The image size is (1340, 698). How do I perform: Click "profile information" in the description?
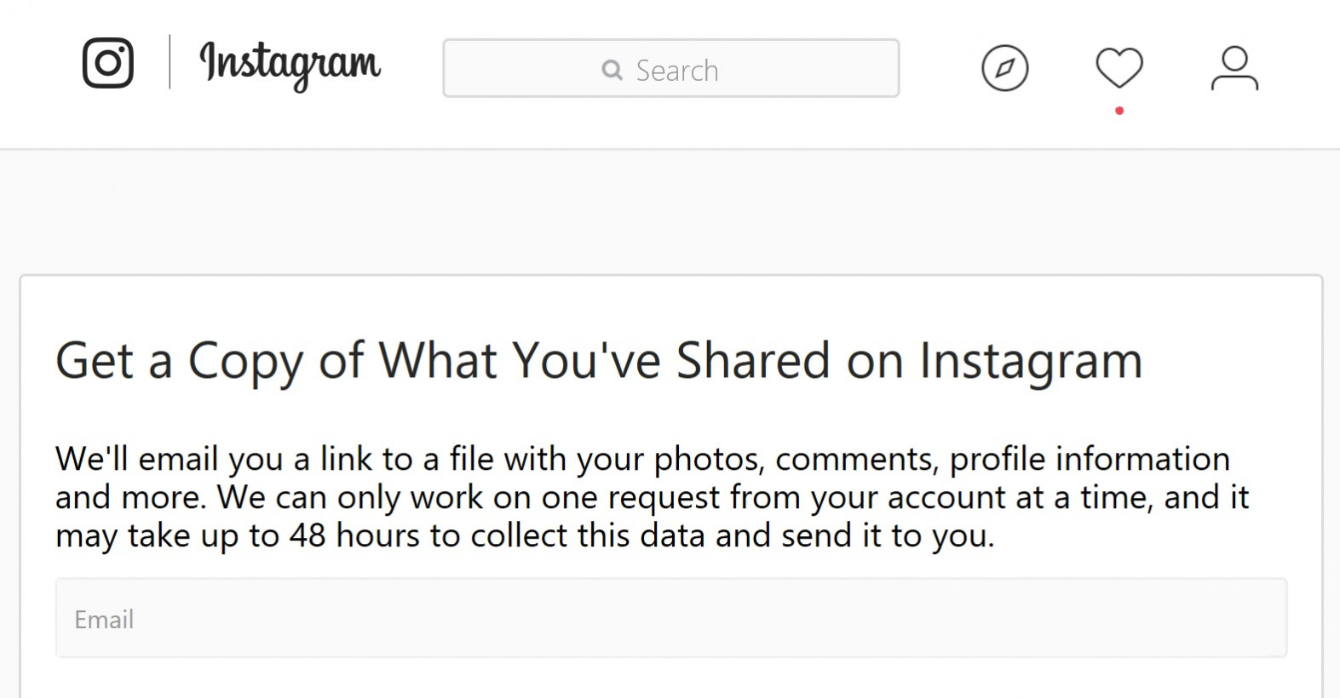pos(1090,459)
